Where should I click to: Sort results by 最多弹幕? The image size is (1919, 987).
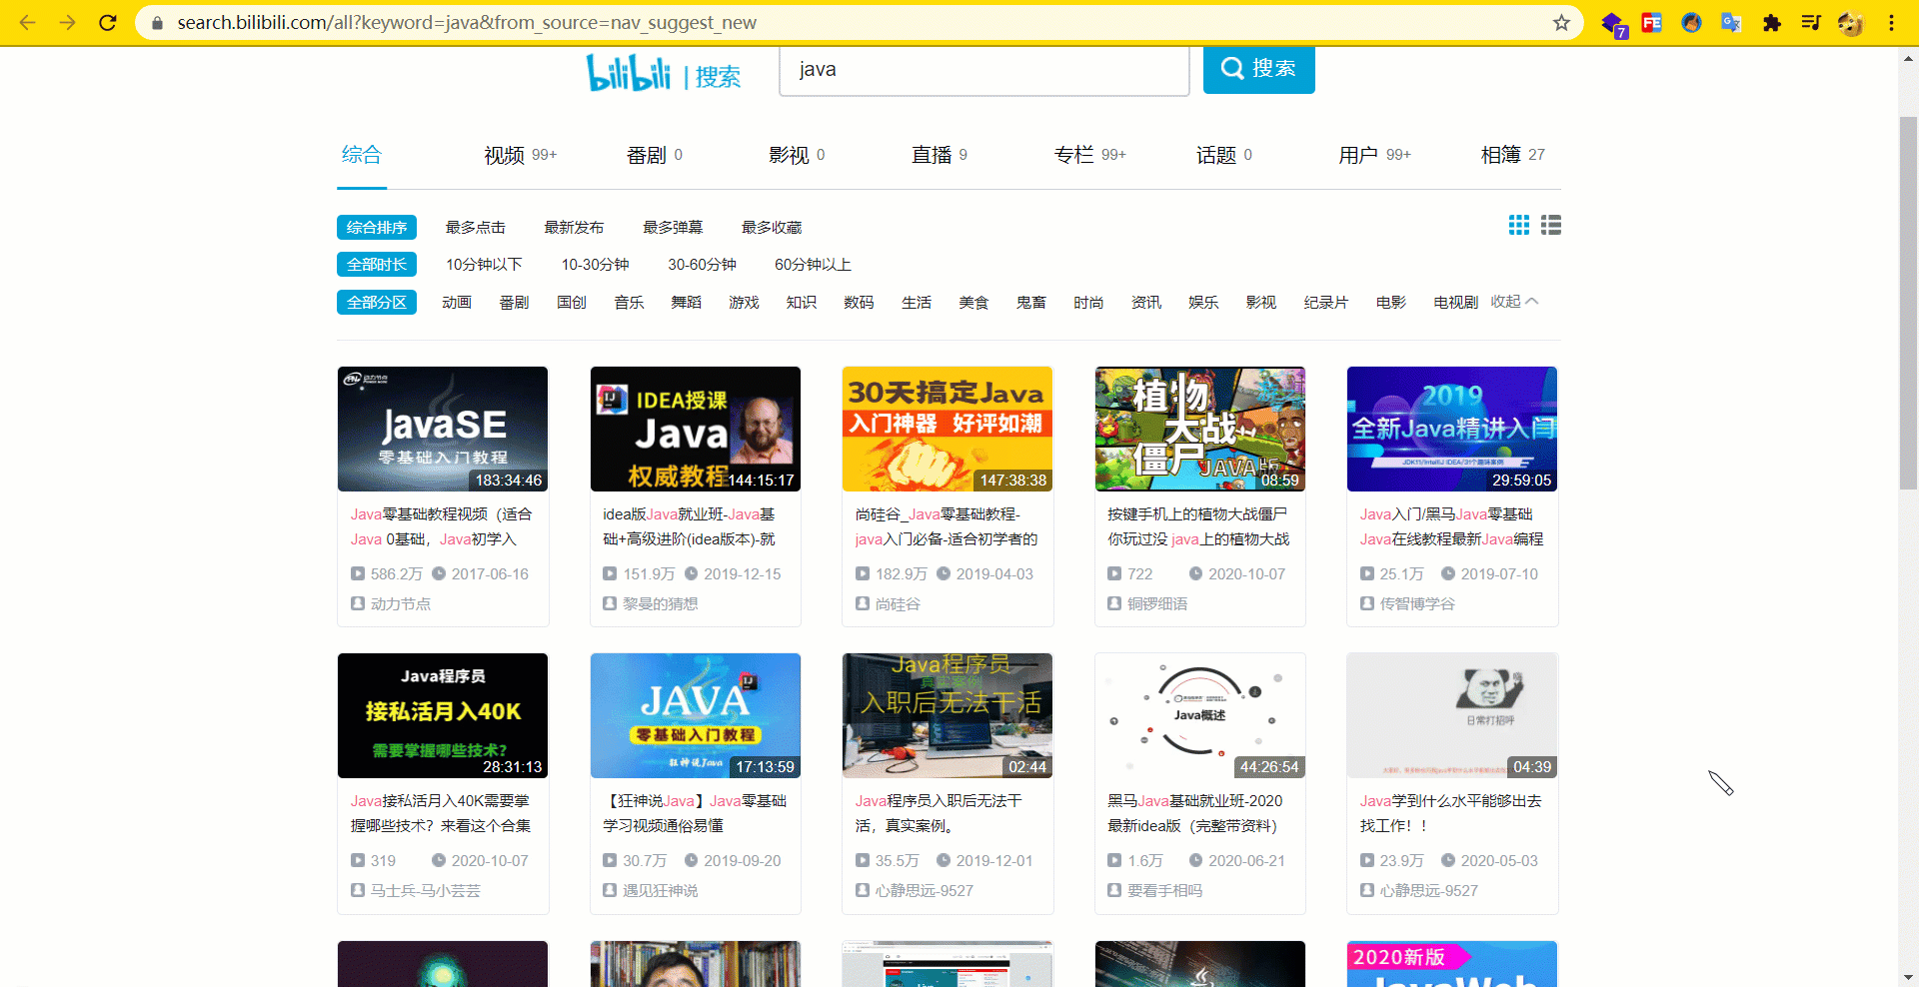[673, 228]
